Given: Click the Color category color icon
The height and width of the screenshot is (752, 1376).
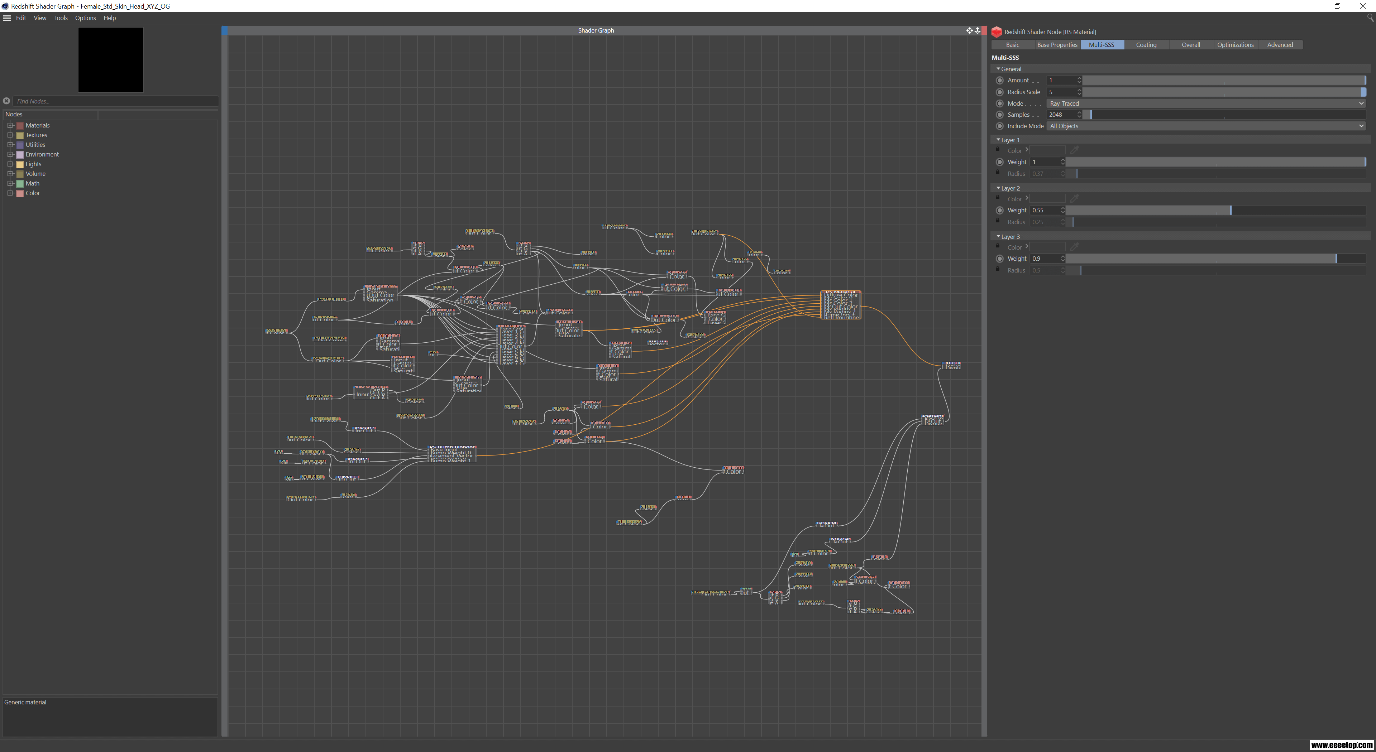Looking at the screenshot, I should point(20,193).
